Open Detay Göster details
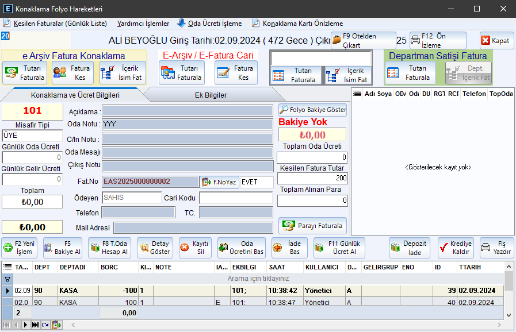516x332 pixels. (154, 248)
